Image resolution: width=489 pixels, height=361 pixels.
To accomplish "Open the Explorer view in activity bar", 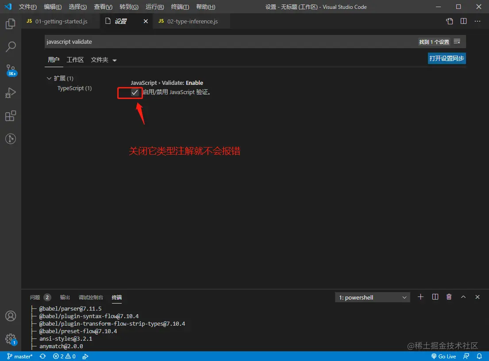I will [10, 24].
